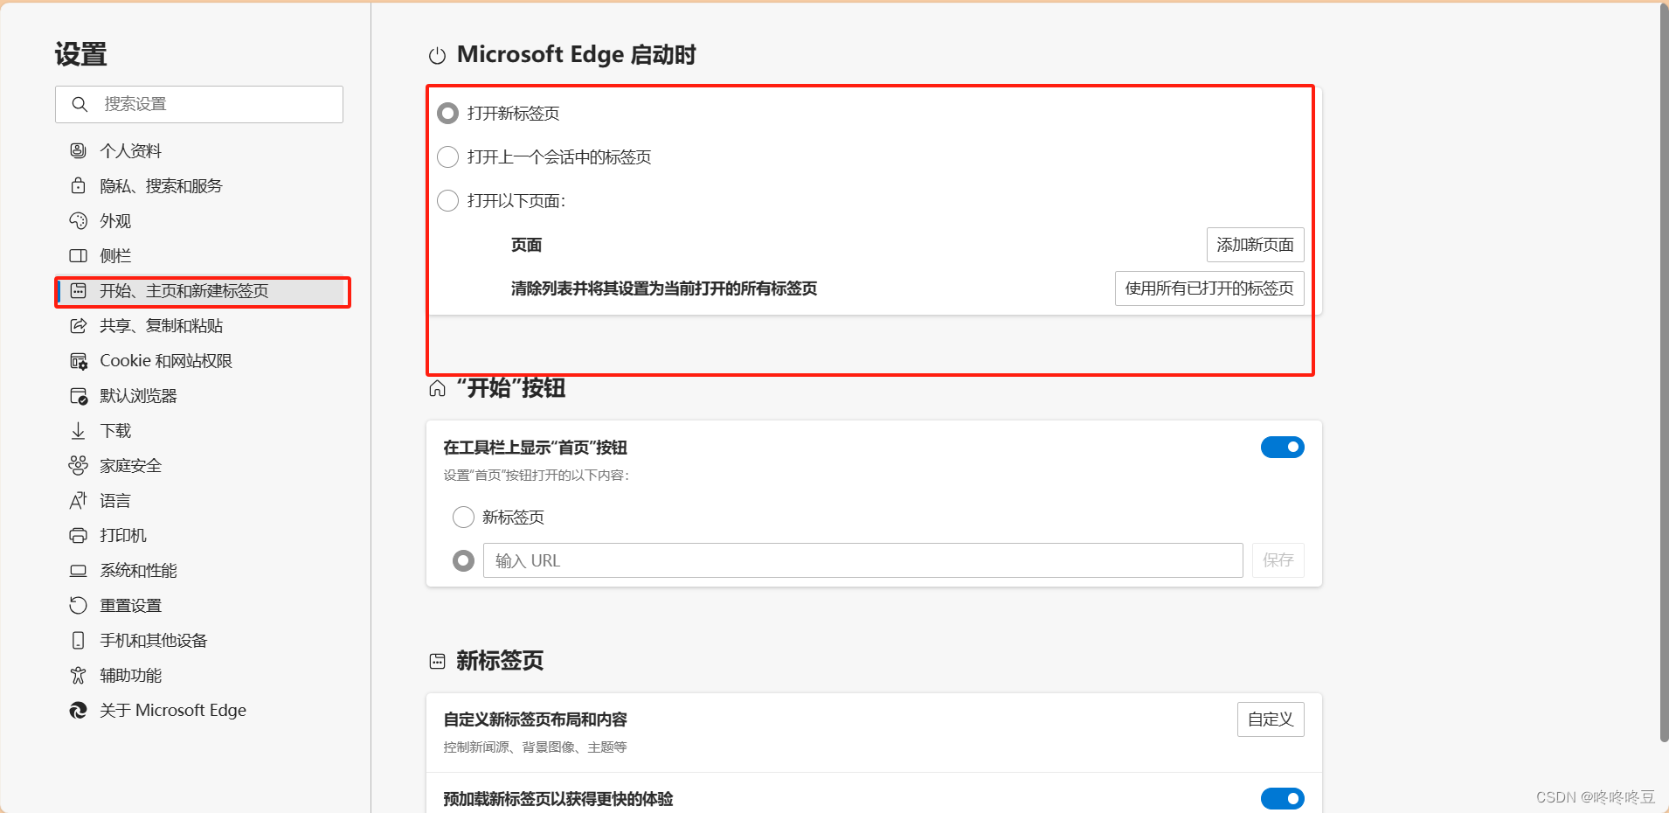Screen dimensions: 1669x813
Task: Click the 保存 button next to URL field
Action: click(1278, 560)
